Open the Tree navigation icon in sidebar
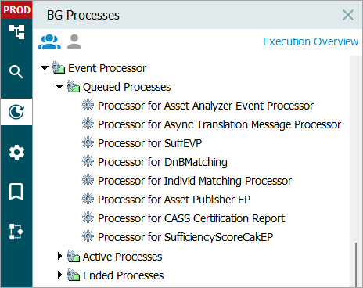Viewport: 363px width, 288px height. tap(16, 32)
